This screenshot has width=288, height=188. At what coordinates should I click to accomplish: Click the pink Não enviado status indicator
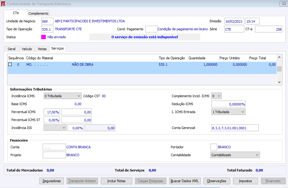click(x=43, y=37)
